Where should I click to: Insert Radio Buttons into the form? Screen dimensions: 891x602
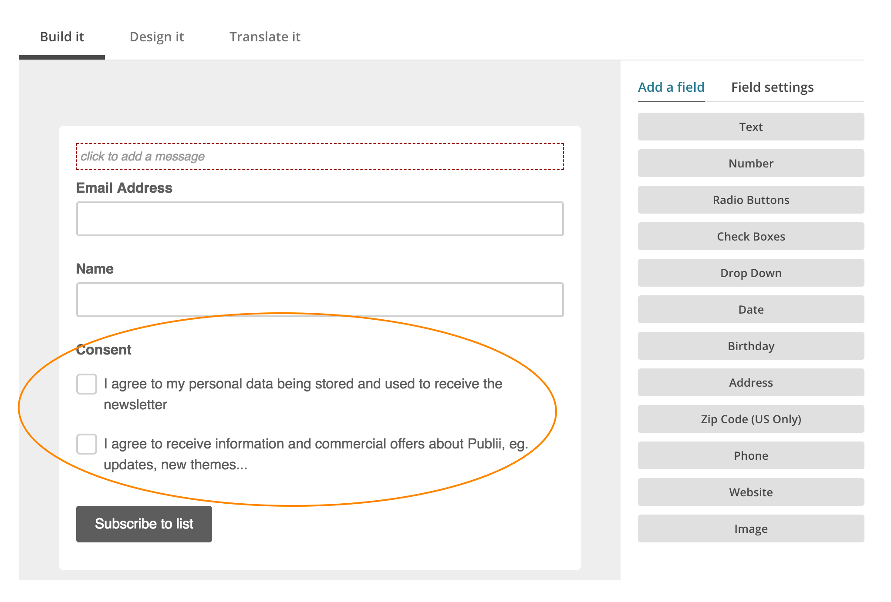pyautogui.click(x=750, y=200)
